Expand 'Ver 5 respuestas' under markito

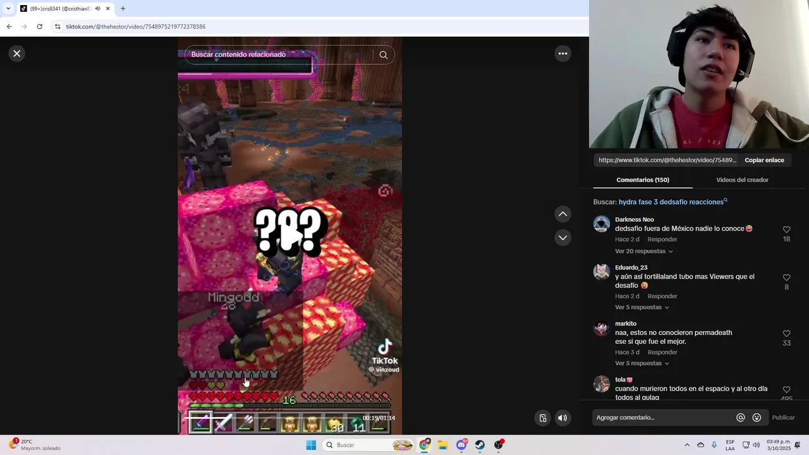642,363
